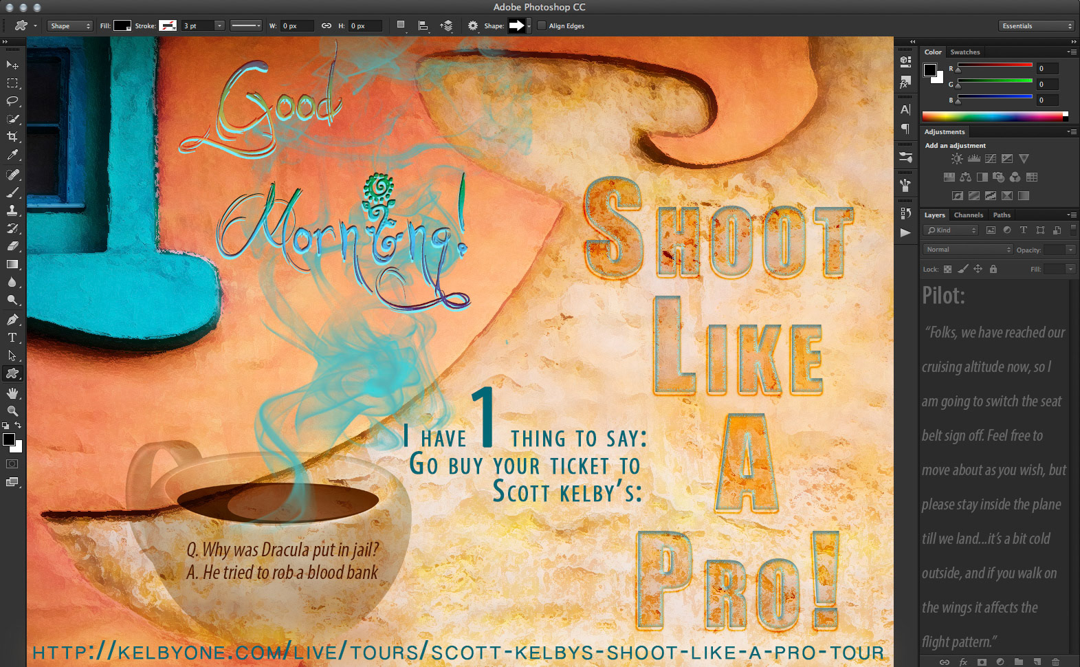Screen dimensions: 1080x667
Task: Select the Dodge tool
Action: [x=12, y=300]
